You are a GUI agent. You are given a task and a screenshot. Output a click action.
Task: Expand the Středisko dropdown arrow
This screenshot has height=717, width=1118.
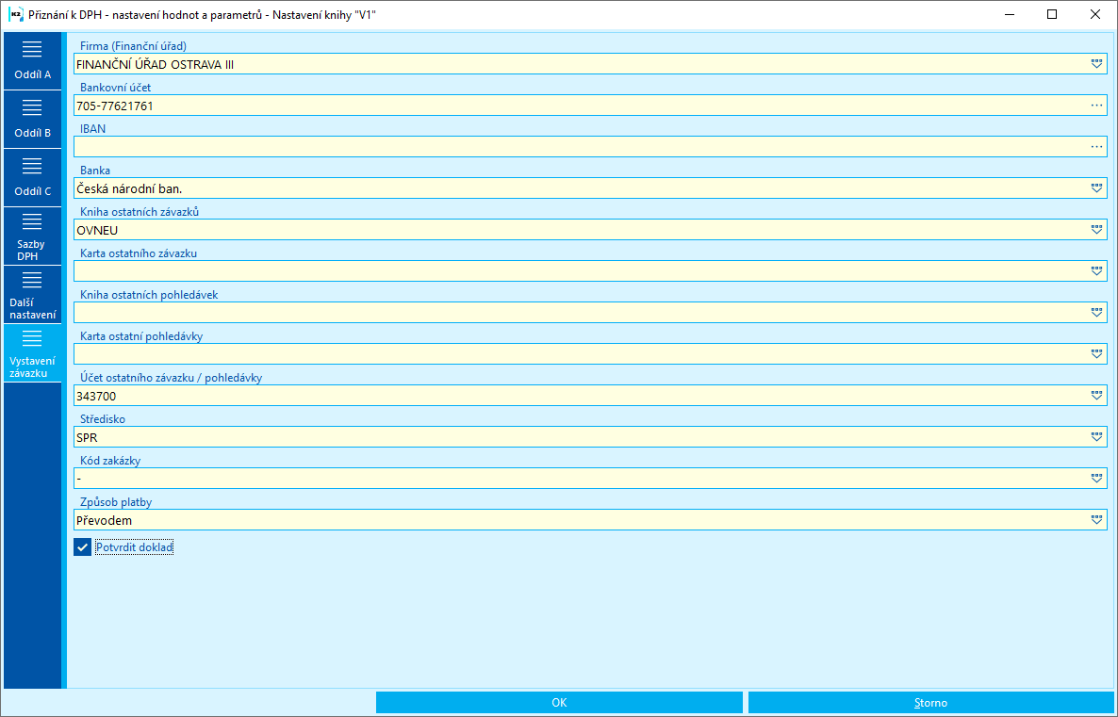pyautogui.click(x=1096, y=436)
